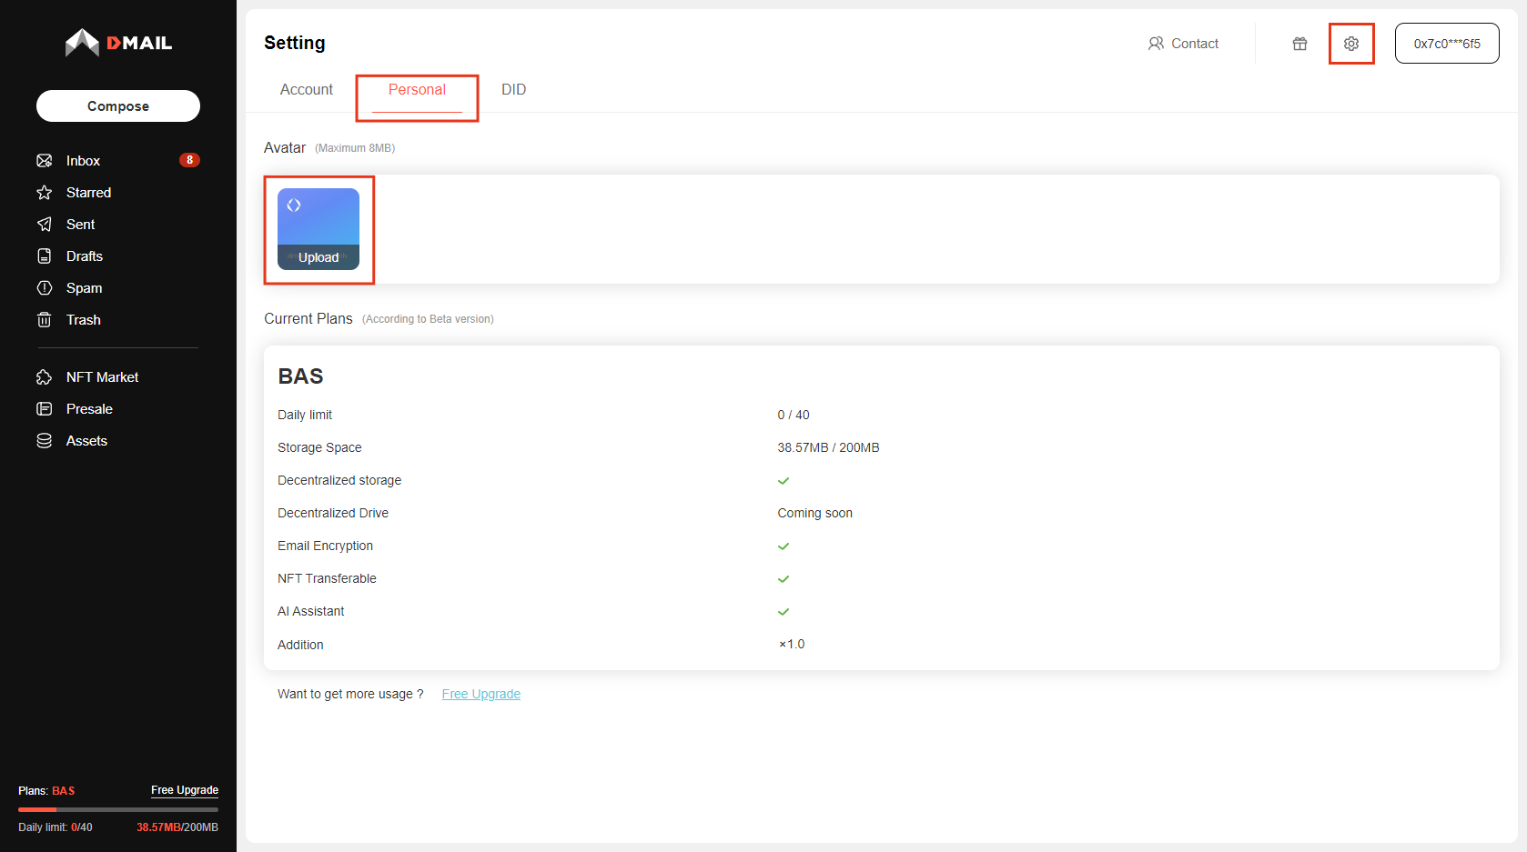This screenshot has width=1527, height=852.
Task: Click the Email Encryption label
Action: coord(325,546)
